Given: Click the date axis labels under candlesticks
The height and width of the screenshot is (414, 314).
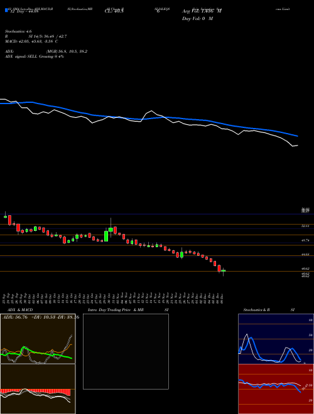Looking at the screenshot, I should [113, 298].
